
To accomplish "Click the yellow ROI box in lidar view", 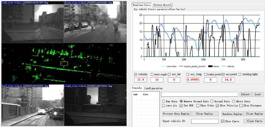I will tap(64, 64).
